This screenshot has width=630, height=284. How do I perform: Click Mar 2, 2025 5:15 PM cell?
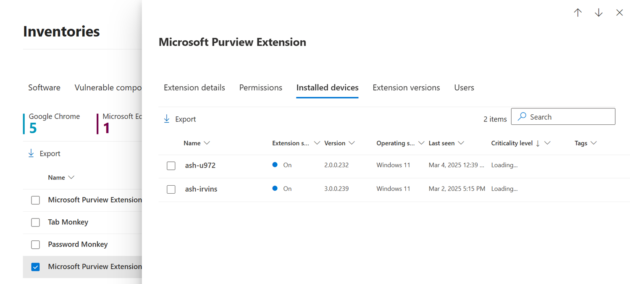point(457,189)
